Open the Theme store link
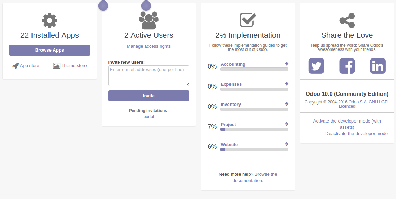Screen dimensions: 396x199 pos(70,66)
